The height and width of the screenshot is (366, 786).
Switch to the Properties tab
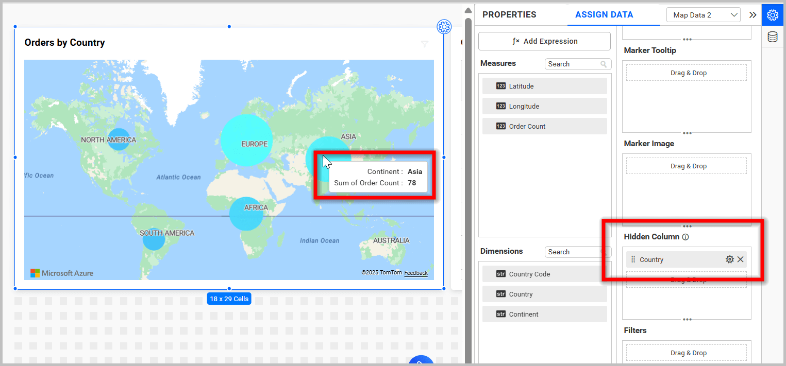(509, 15)
